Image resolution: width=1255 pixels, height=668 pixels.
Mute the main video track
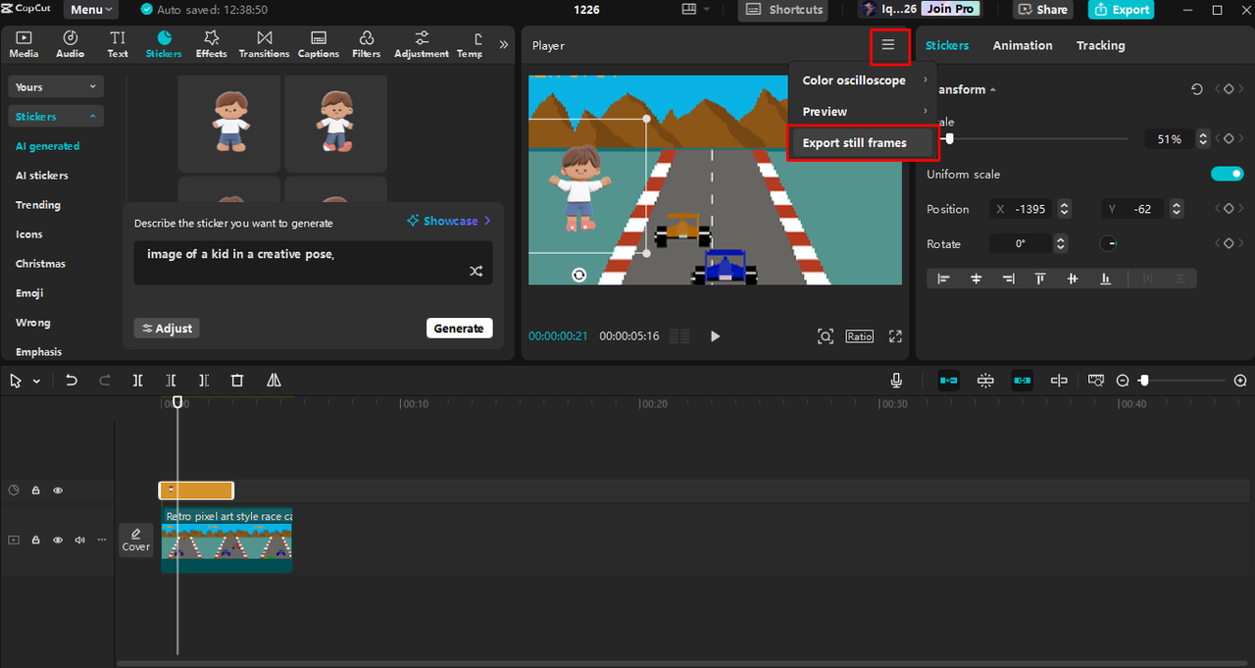click(x=79, y=540)
